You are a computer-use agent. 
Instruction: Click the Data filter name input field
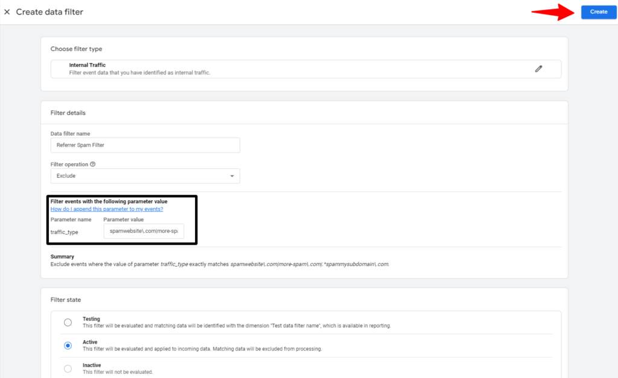pyautogui.click(x=145, y=145)
